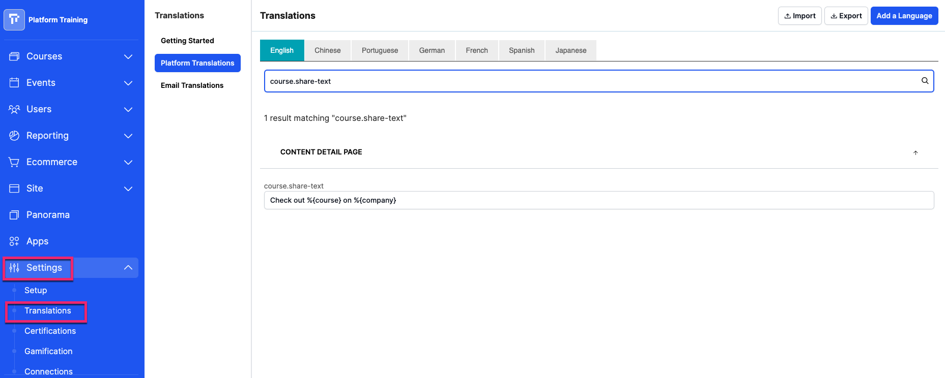Screen dimensions: 945x378
Task: Click the Courses label in sidebar
Action: tap(44, 56)
